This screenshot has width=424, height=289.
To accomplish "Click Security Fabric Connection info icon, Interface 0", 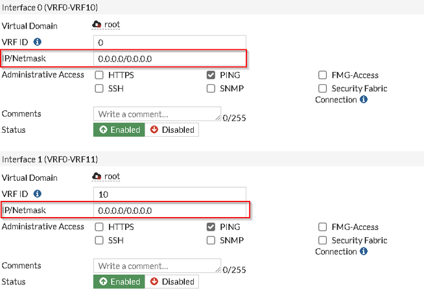I will tap(363, 100).
